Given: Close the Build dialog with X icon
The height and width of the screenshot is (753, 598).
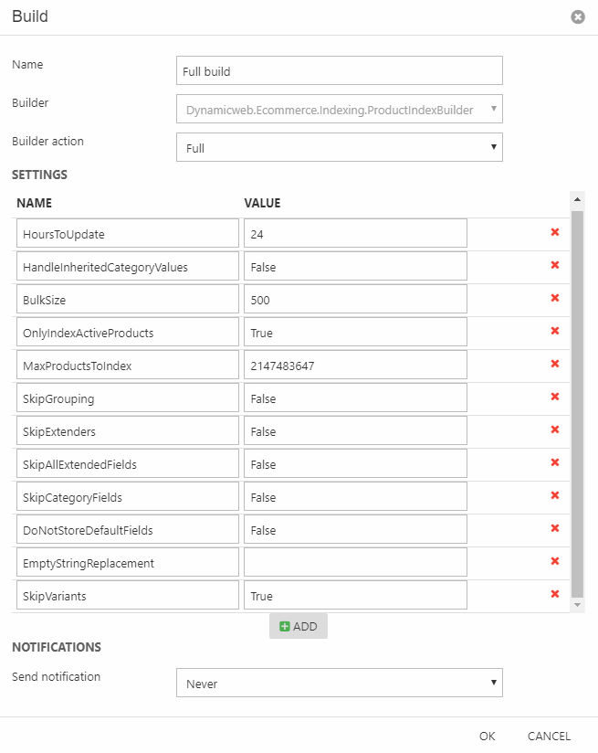Looking at the screenshot, I should click(x=577, y=17).
